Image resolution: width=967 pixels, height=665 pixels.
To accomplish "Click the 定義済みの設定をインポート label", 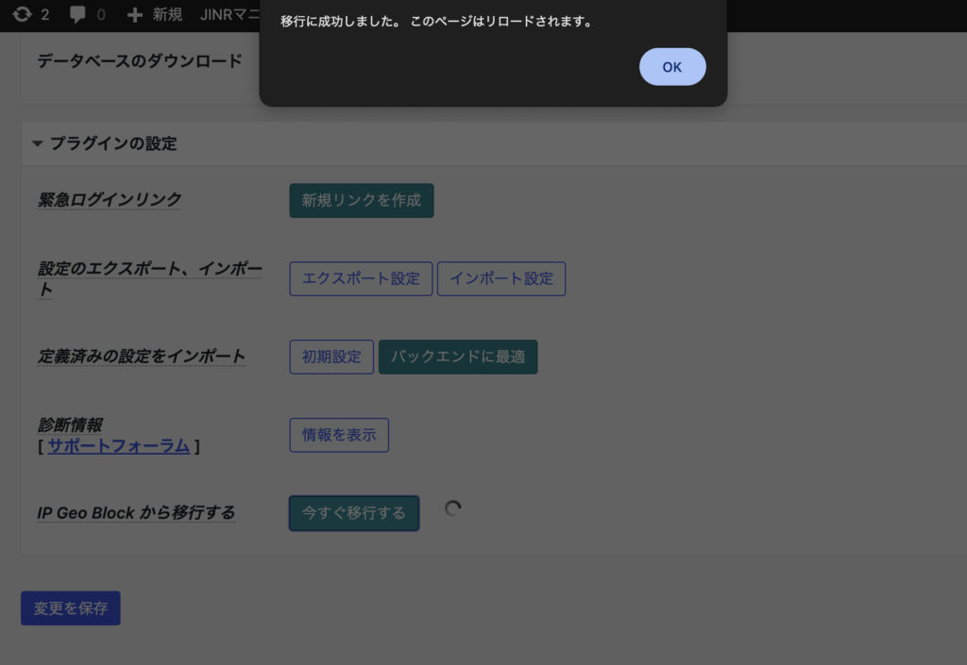I will point(142,357).
